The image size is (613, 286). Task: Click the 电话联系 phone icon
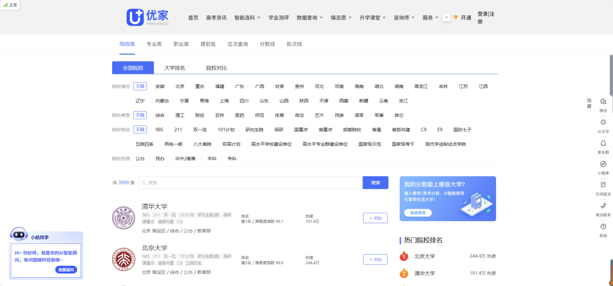click(x=603, y=206)
